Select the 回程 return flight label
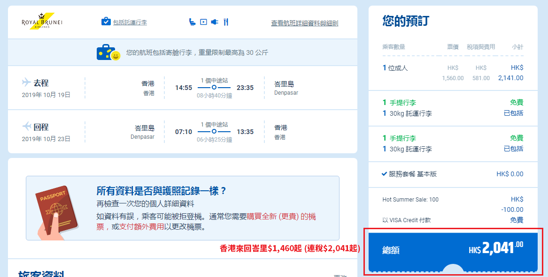This screenshot has height=277, width=548. tap(41, 127)
